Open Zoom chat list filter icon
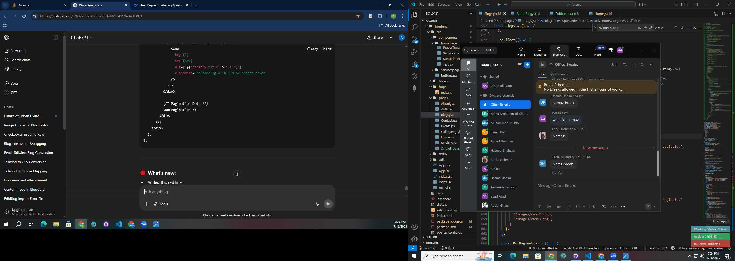This screenshot has width=735, height=261. point(519,65)
